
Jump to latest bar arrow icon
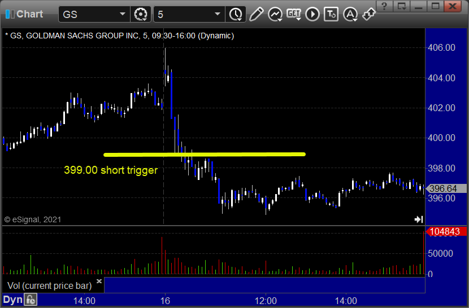point(419,219)
